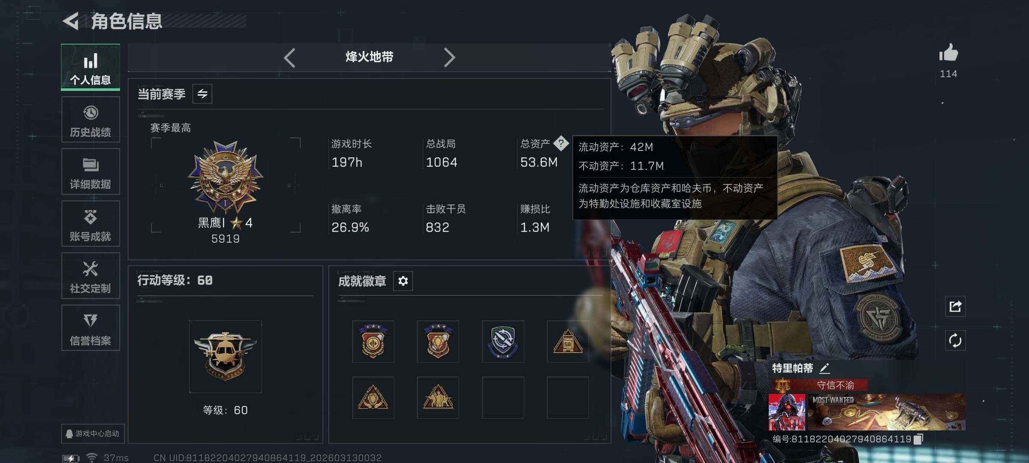This screenshot has width=1029, height=463.
Task: Open the 详细数据 tab
Action: 90,171
